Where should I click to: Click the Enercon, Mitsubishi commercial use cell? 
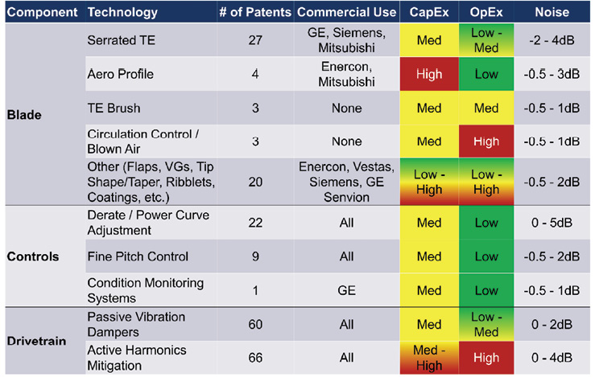pyautogui.click(x=347, y=74)
